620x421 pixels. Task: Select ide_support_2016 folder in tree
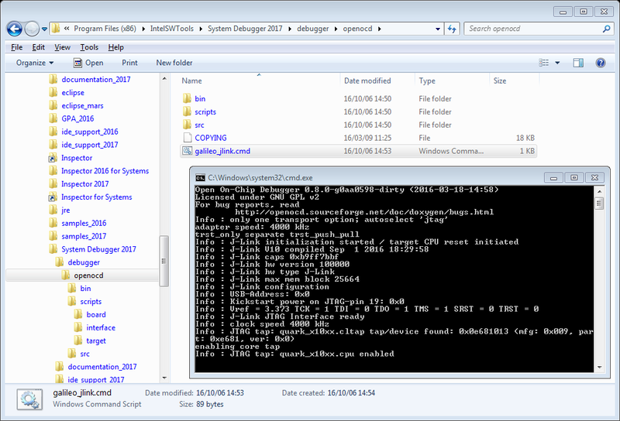pos(89,132)
